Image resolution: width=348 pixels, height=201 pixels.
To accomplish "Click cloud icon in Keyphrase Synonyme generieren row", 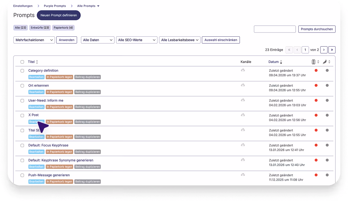I will tap(243, 160).
